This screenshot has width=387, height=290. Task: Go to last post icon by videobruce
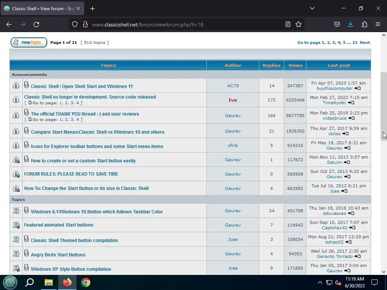[x=351, y=118]
